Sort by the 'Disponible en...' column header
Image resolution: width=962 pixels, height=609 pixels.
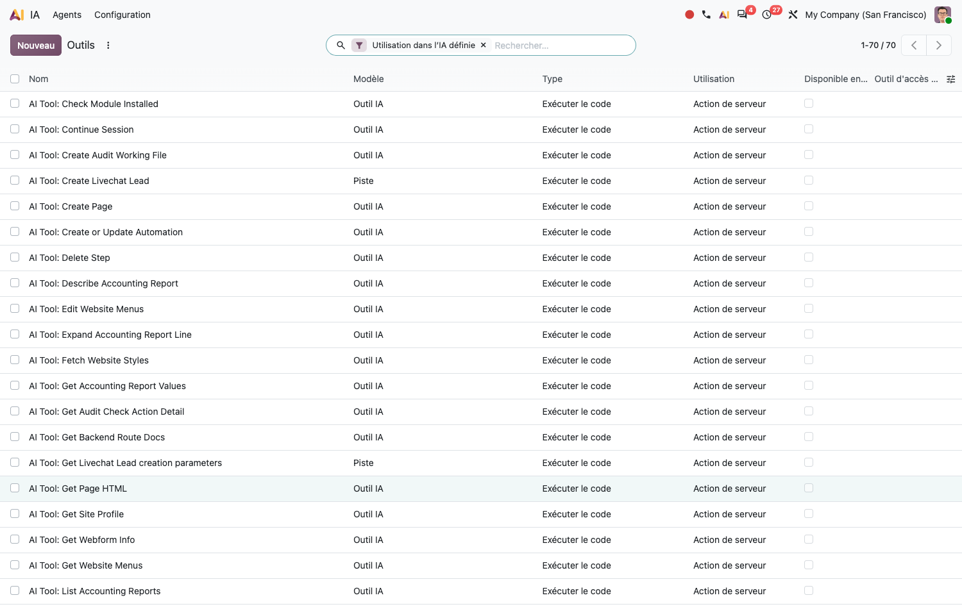click(x=836, y=79)
